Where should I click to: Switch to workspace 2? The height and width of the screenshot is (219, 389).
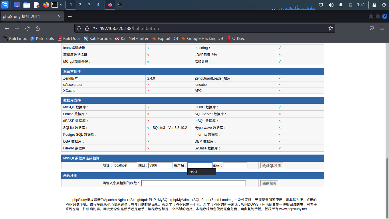80,5
